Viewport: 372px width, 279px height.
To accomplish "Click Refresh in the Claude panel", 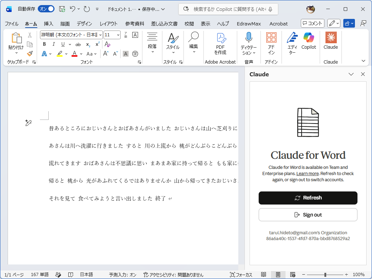I will coord(308,198).
